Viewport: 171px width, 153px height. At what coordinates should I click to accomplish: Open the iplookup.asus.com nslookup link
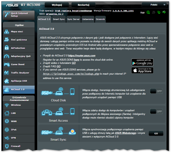(71, 74)
